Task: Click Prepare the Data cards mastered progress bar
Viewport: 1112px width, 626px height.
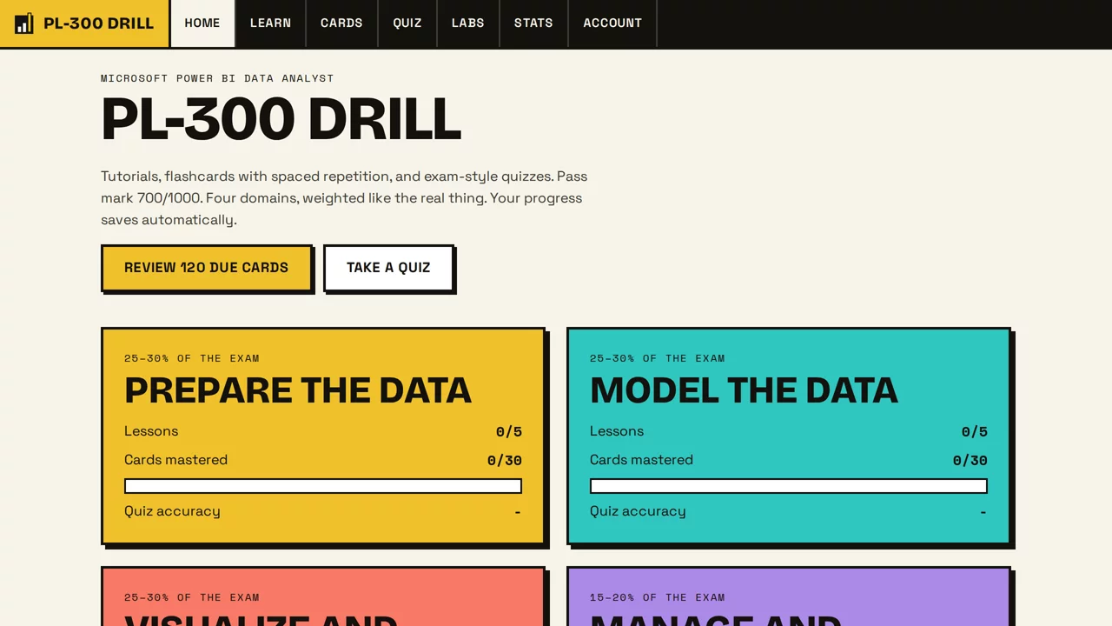Action: [323, 486]
